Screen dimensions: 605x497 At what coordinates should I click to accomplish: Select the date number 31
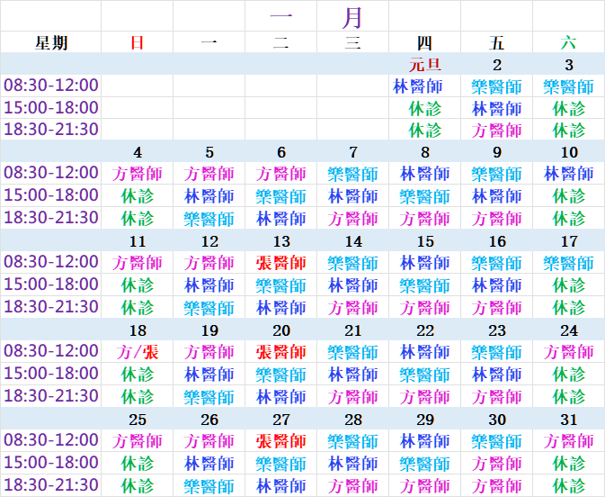click(568, 420)
